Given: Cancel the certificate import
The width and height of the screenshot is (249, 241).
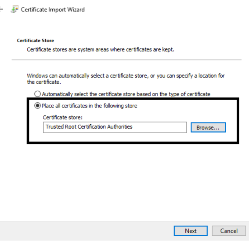Looking at the screenshot, I should [x=229, y=231].
